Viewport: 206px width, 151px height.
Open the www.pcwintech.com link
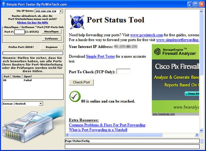[x=147, y=35]
